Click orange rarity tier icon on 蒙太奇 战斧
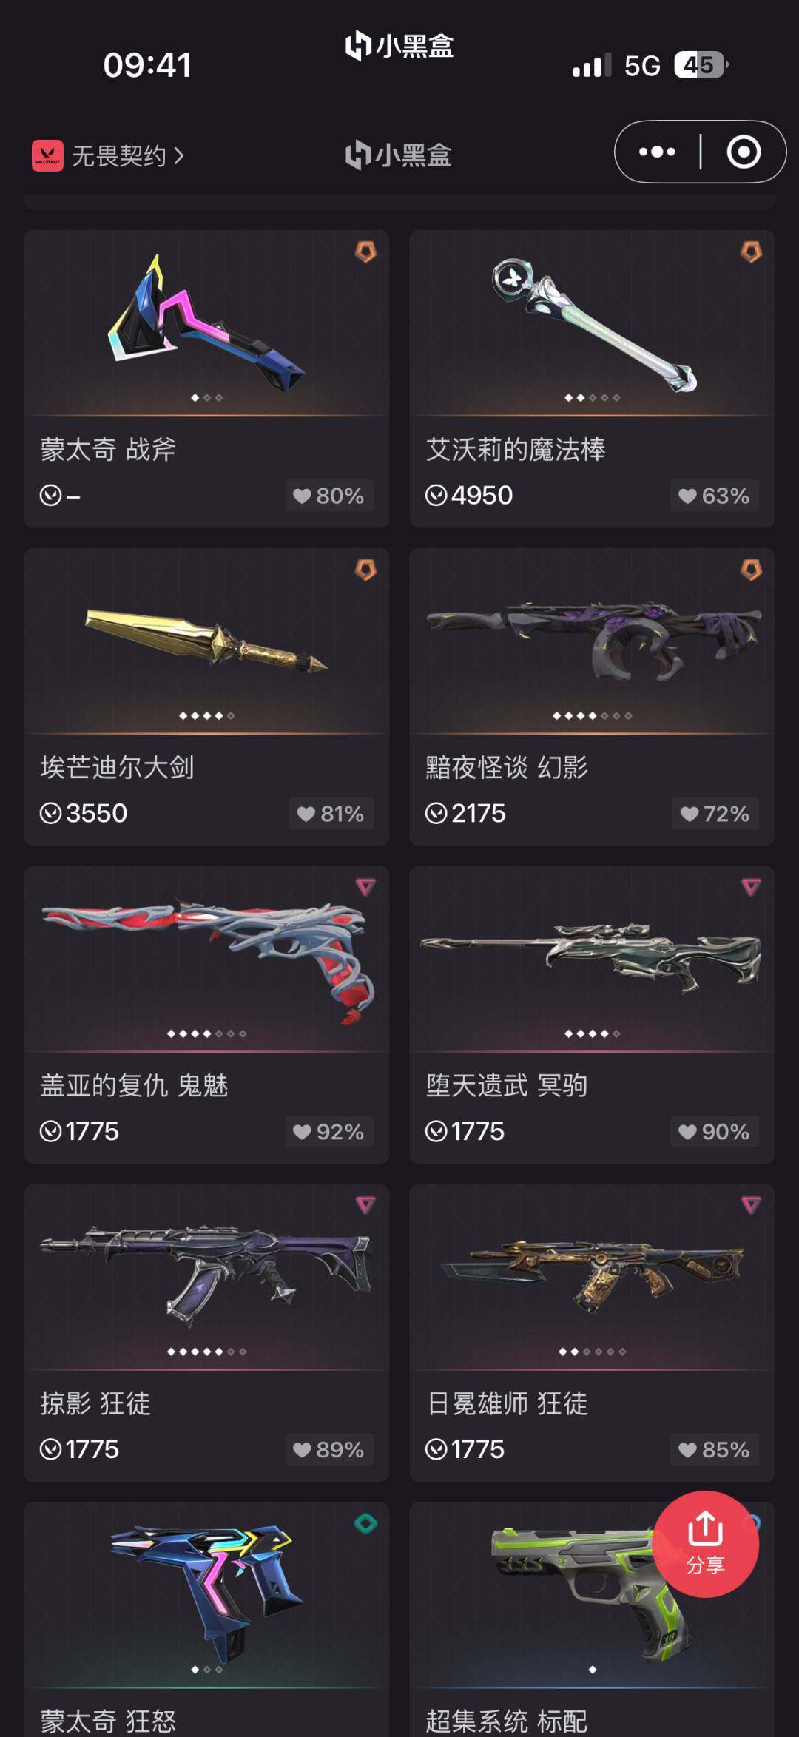This screenshot has width=799, height=1737. [x=365, y=252]
